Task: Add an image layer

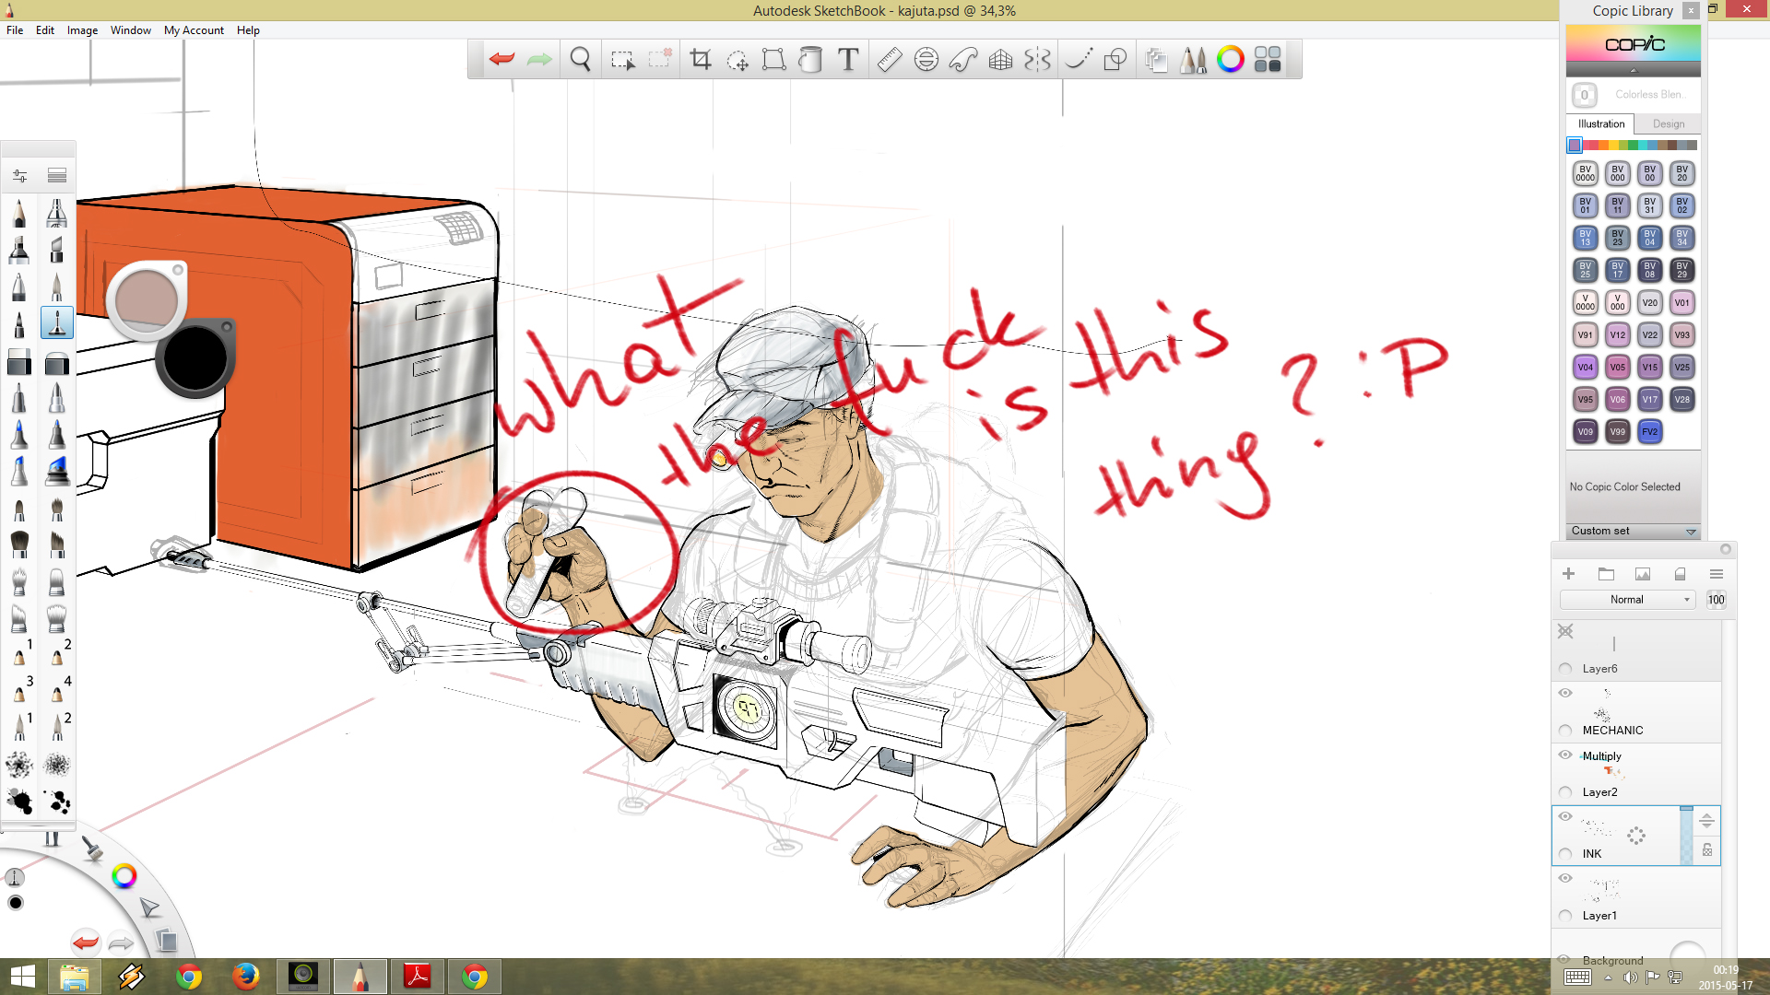Action: 1643,573
